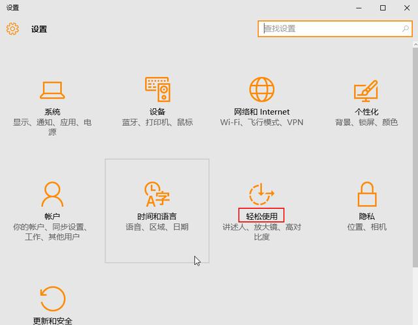Open the Personalization paintbrush icon
The image size is (418, 325).
[366, 91]
